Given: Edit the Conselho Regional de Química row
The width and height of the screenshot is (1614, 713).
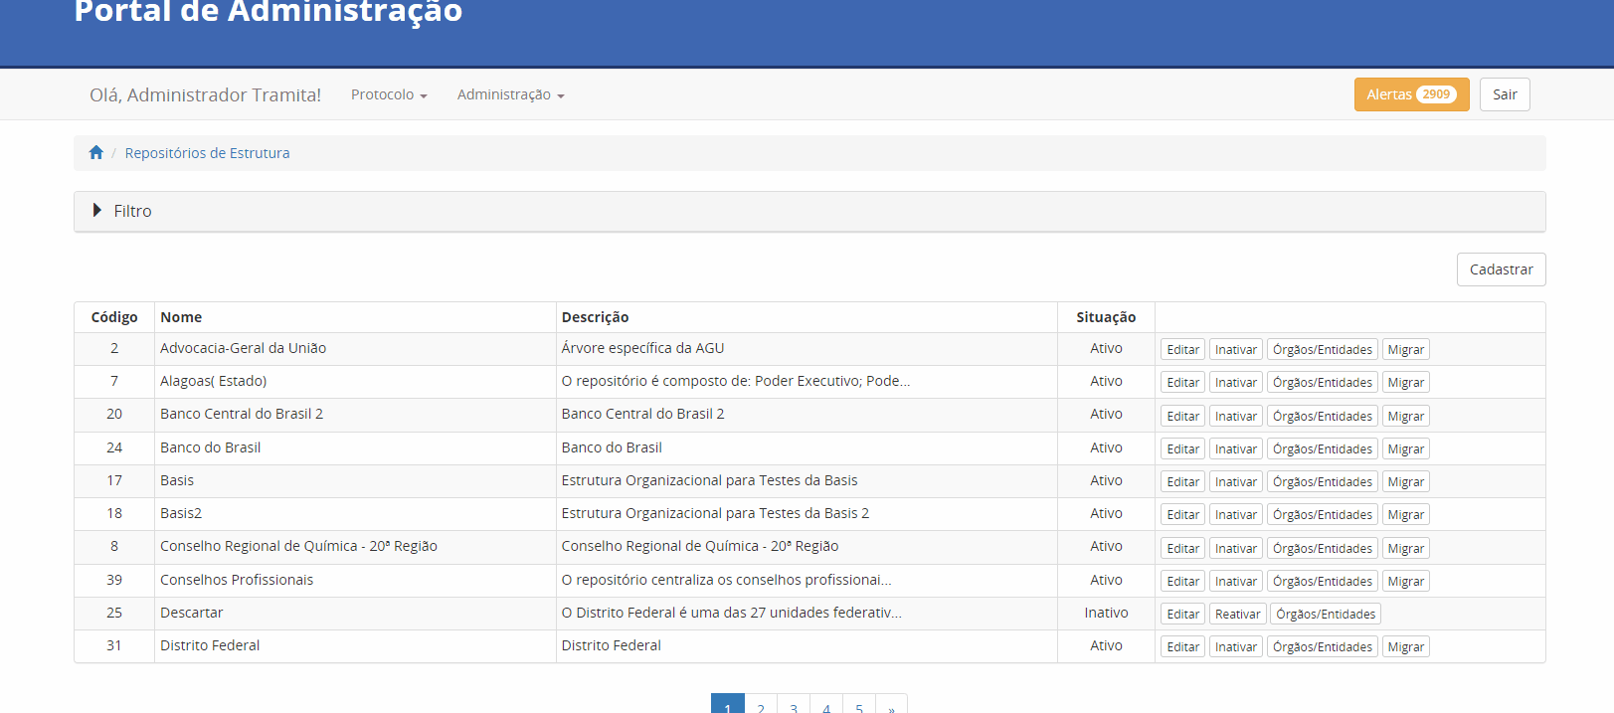Looking at the screenshot, I should [1182, 548].
